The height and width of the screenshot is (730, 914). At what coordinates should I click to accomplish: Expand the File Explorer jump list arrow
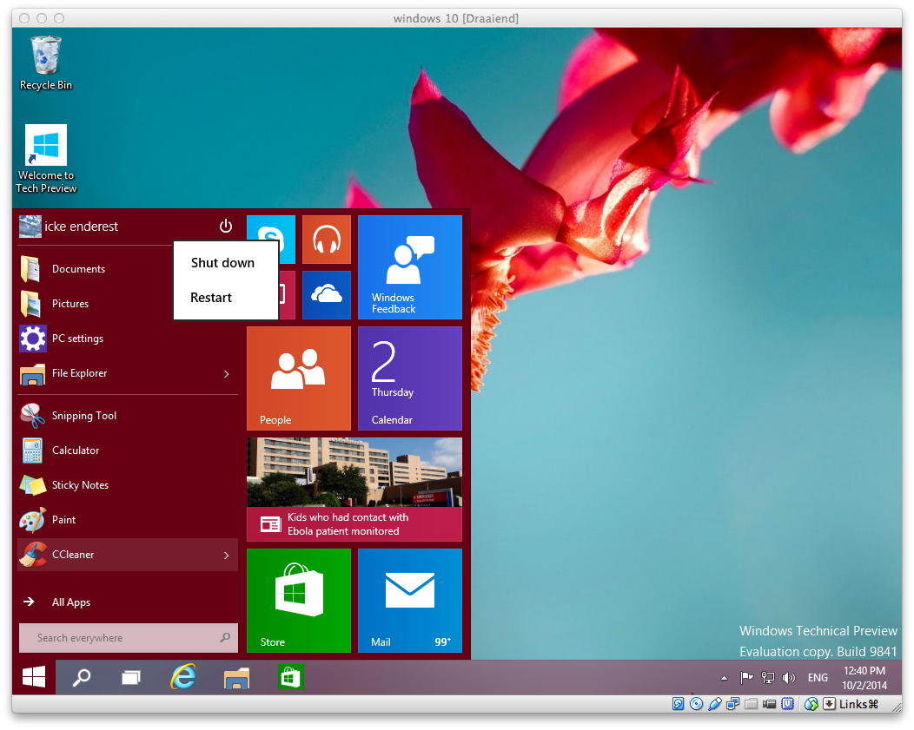click(227, 374)
